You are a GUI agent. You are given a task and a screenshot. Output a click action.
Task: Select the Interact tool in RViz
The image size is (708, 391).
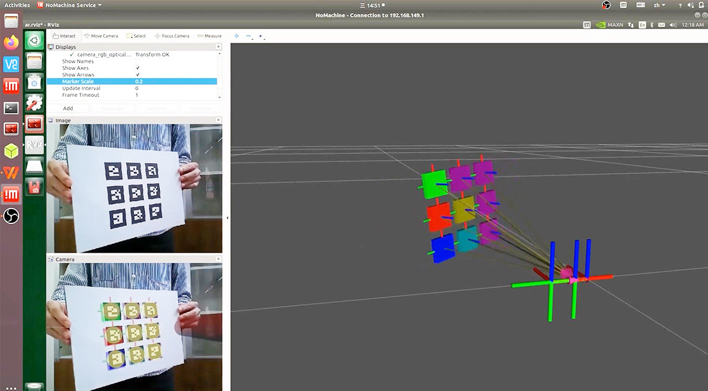(x=65, y=36)
